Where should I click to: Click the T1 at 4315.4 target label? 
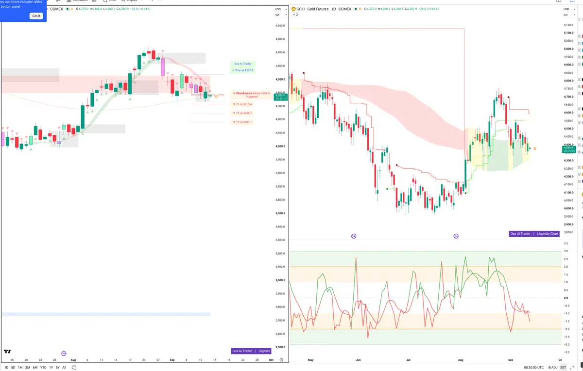pyautogui.click(x=242, y=104)
